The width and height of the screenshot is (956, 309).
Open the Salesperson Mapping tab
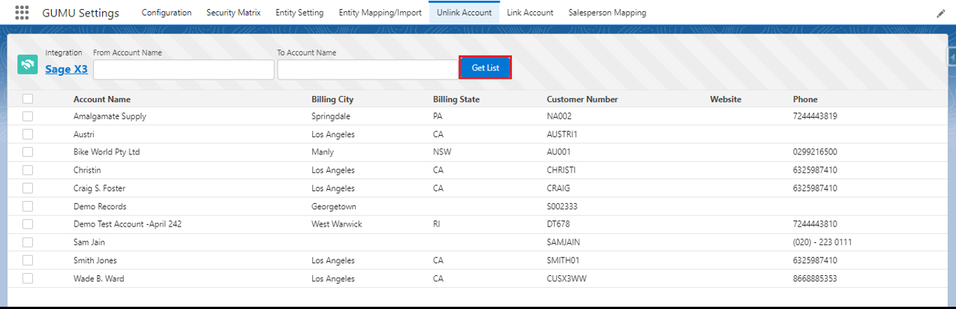tap(607, 13)
